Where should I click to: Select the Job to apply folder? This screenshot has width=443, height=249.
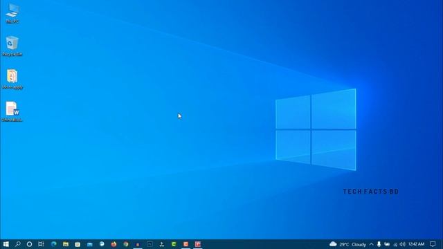point(12,79)
